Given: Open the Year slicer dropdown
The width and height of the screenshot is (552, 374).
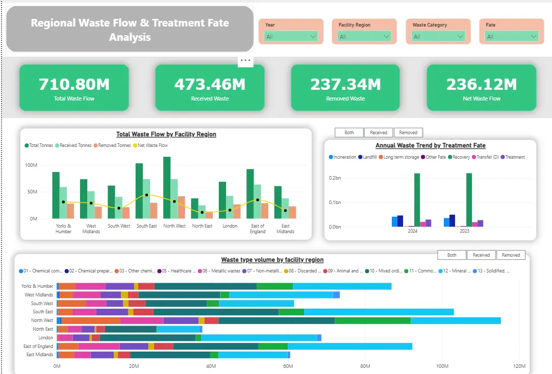Looking at the screenshot, I should tap(291, 36).
